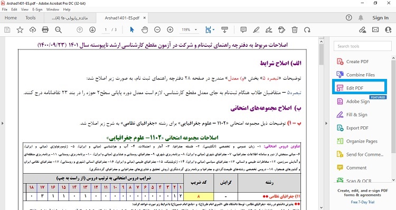This screenshot has width=396, height=210.
Task: Bookmark the file with the star icon
Action: point(20,29)
